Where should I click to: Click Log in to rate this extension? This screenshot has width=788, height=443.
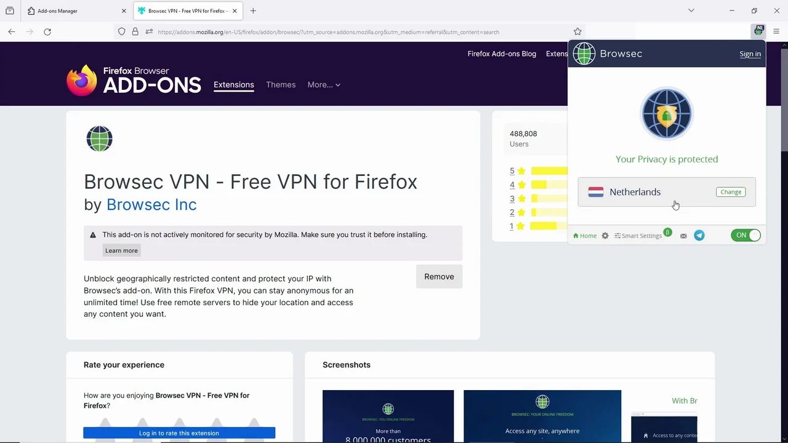tap(179, 433)
